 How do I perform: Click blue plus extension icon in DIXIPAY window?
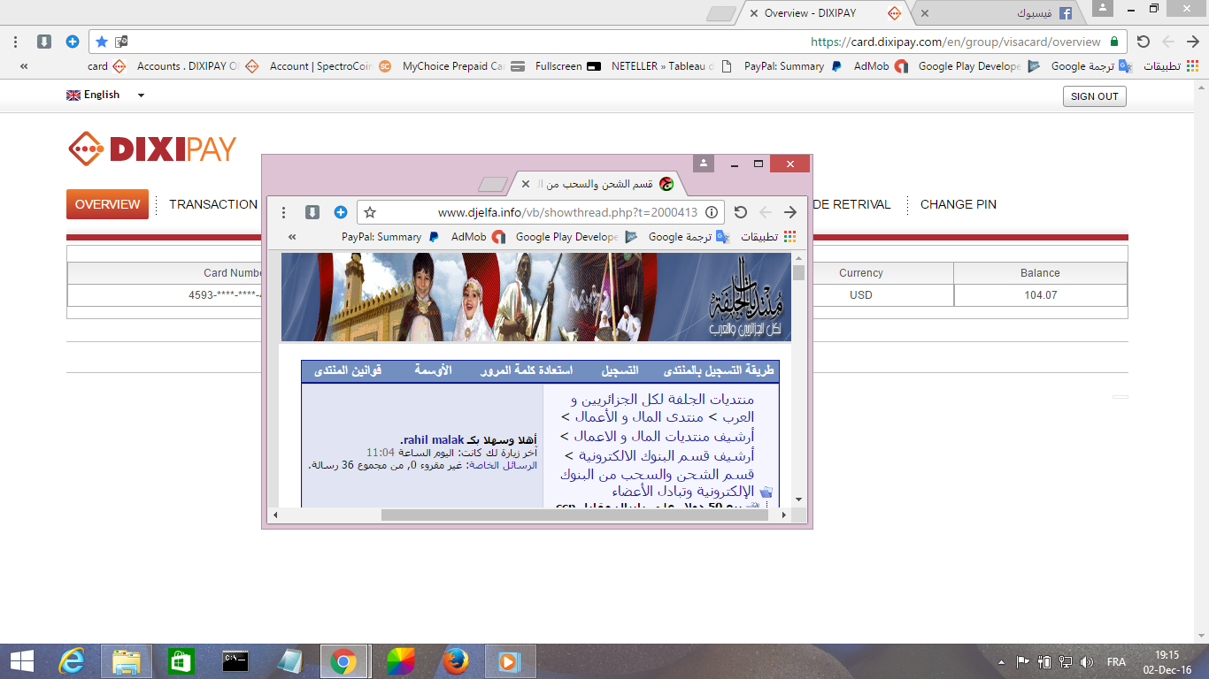(73, 42)
